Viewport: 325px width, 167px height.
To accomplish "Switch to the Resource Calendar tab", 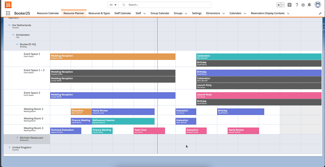I will [48, 13].
